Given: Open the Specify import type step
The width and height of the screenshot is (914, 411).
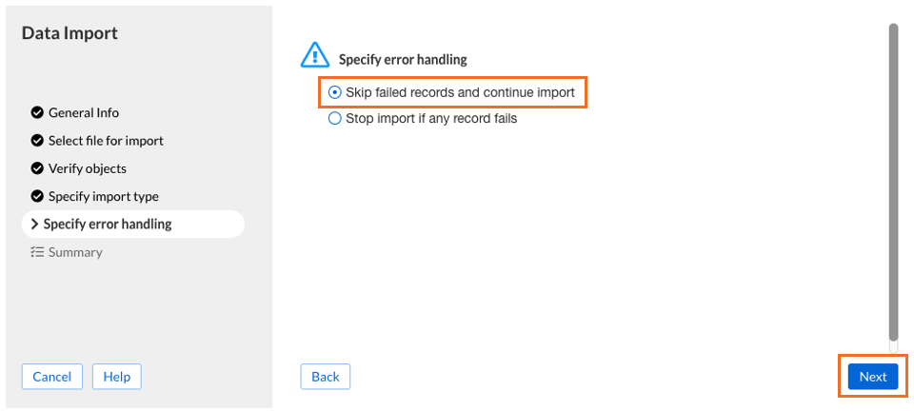Looking at the screenshot, I should [103, 196].
